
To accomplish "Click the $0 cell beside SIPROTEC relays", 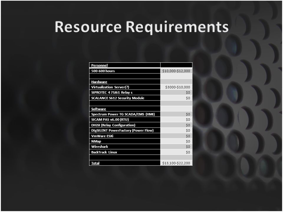I will 176,92.
